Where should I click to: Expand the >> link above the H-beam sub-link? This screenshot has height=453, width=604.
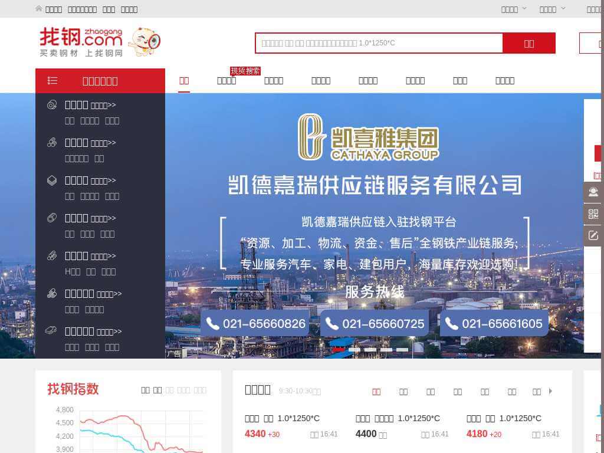click(x=103, y=256)
